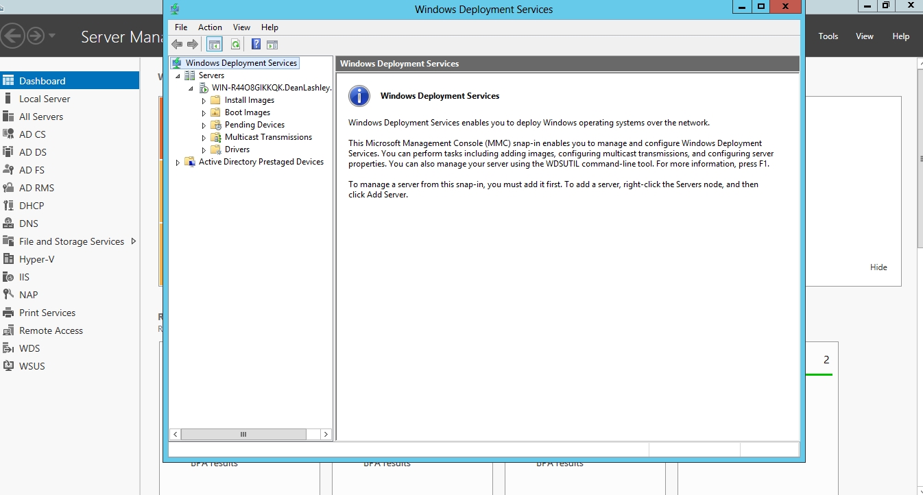Expand Active Directory Prestaged Devices node
The image size is (923, 495).
(178, 162)
